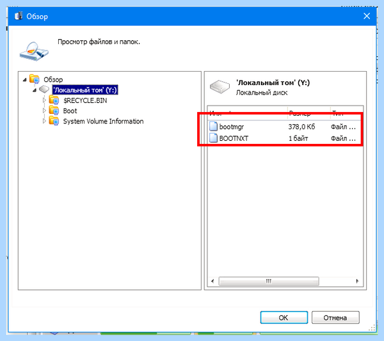Click the Отмена button
Image resolution: width=384 pixels, height=341 pixels.
[x=335, y=317]
